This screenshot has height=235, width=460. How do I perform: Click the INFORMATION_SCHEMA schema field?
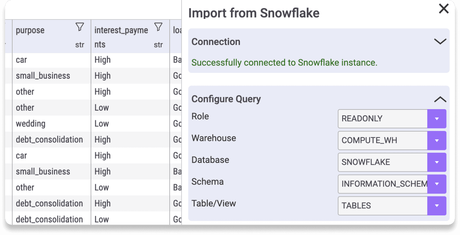pyautogui.click(x=383, y=184)
